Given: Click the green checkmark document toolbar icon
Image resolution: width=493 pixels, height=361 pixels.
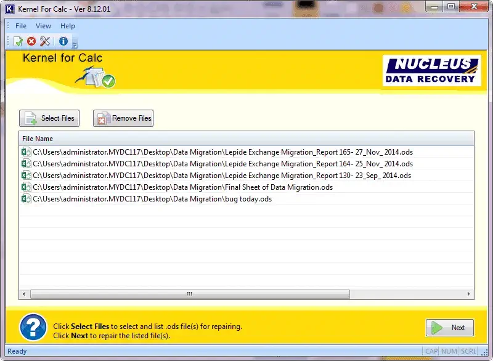Looking at the screenshot, I should pos(18,41).
